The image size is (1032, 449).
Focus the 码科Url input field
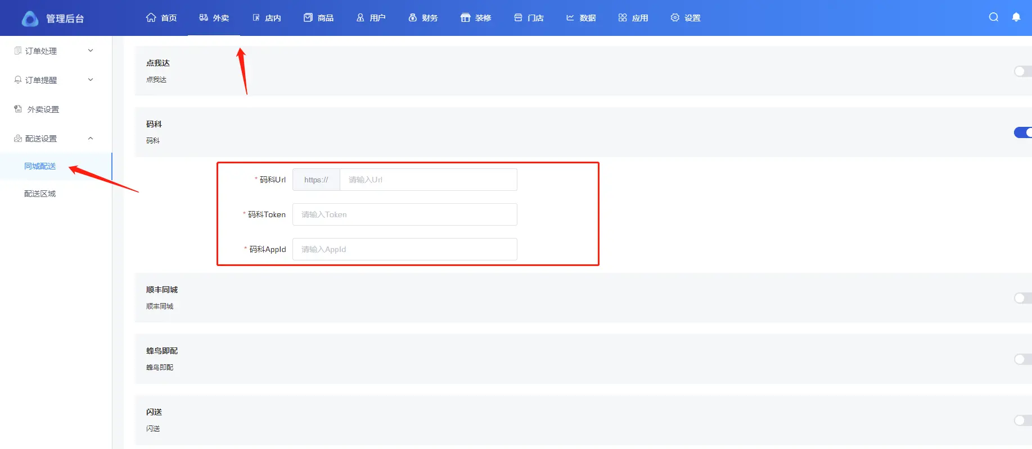(428, 180)
